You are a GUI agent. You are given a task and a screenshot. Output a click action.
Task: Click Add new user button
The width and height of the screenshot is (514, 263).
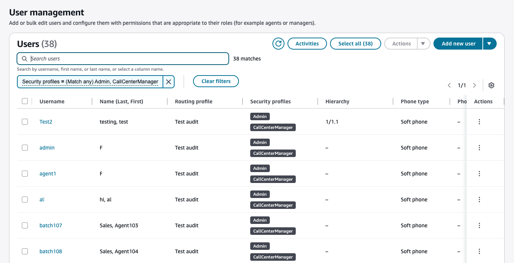[x=458, y=44]
